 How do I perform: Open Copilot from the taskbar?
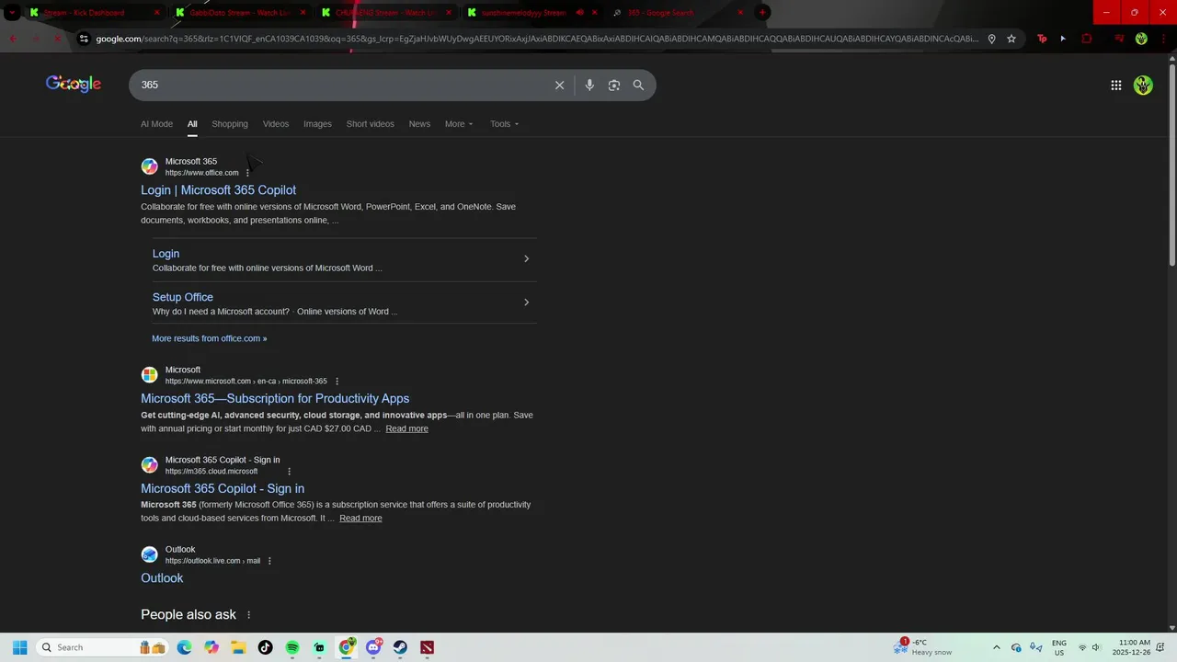pos(211,647)
